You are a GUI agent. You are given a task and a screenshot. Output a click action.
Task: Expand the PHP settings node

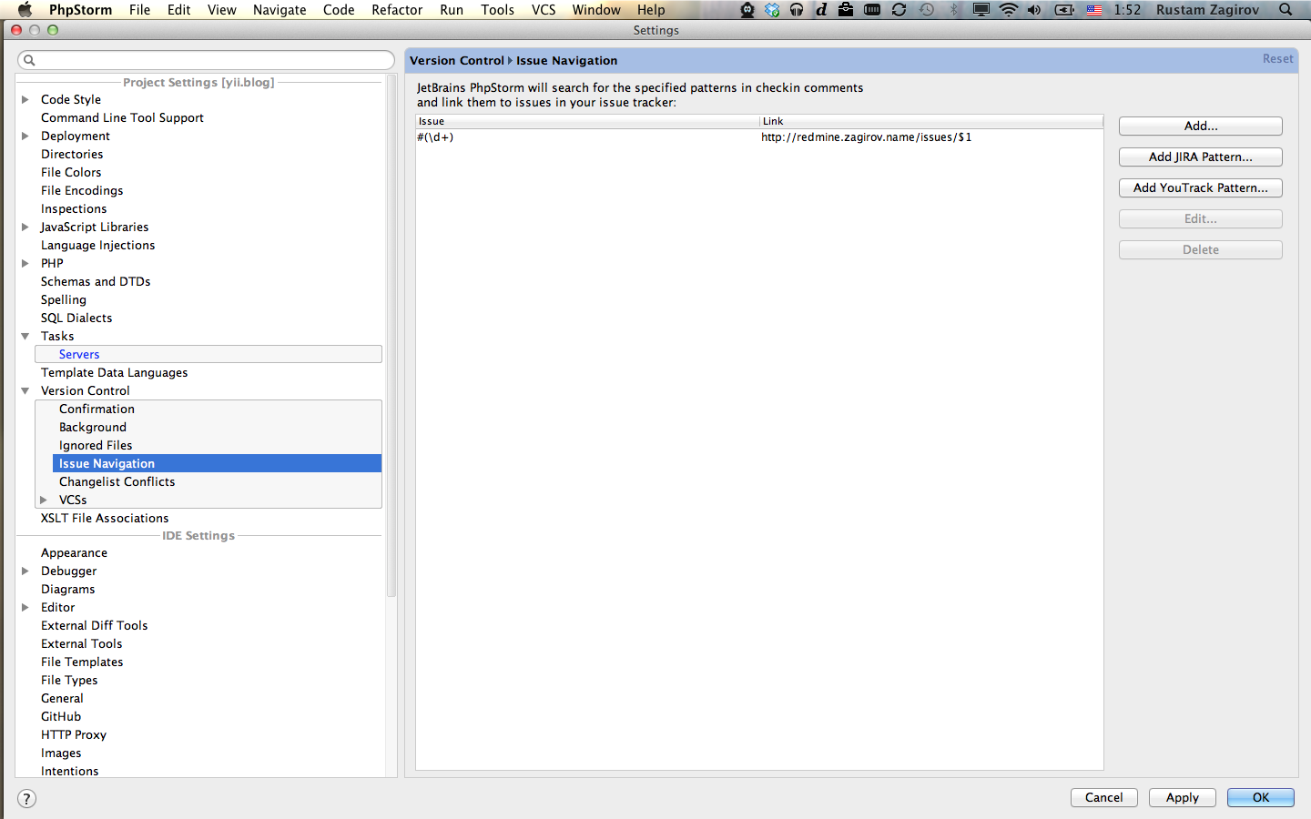pos(25,263)
